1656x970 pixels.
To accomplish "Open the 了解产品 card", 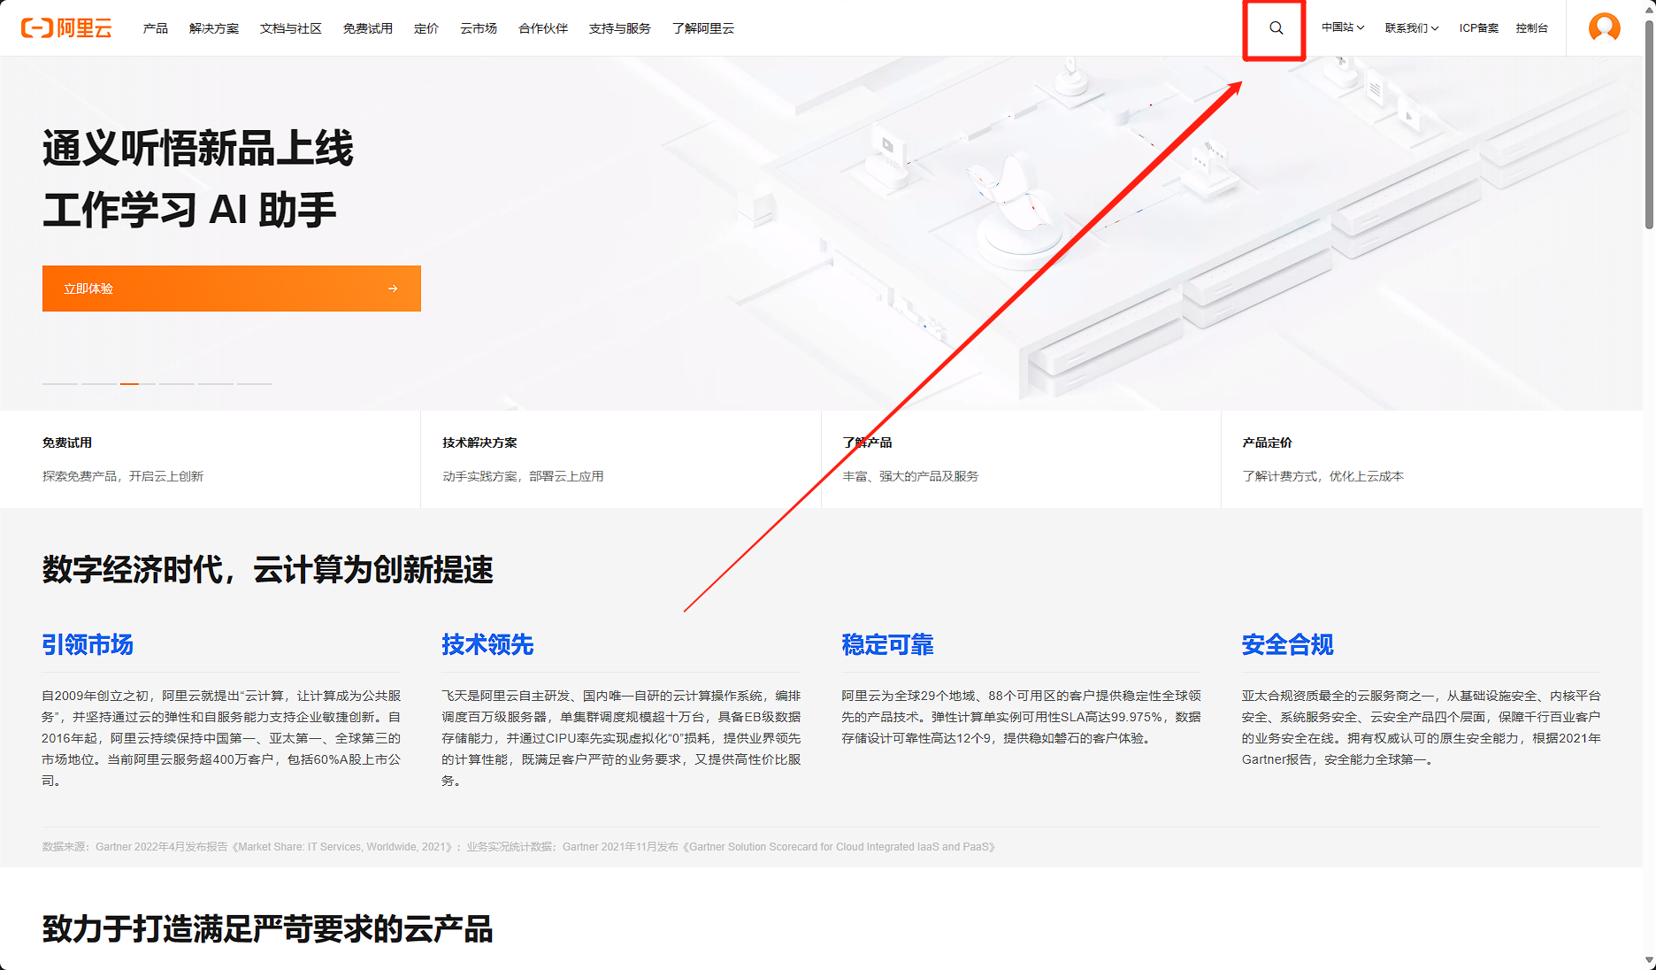I will (1021, 458).
